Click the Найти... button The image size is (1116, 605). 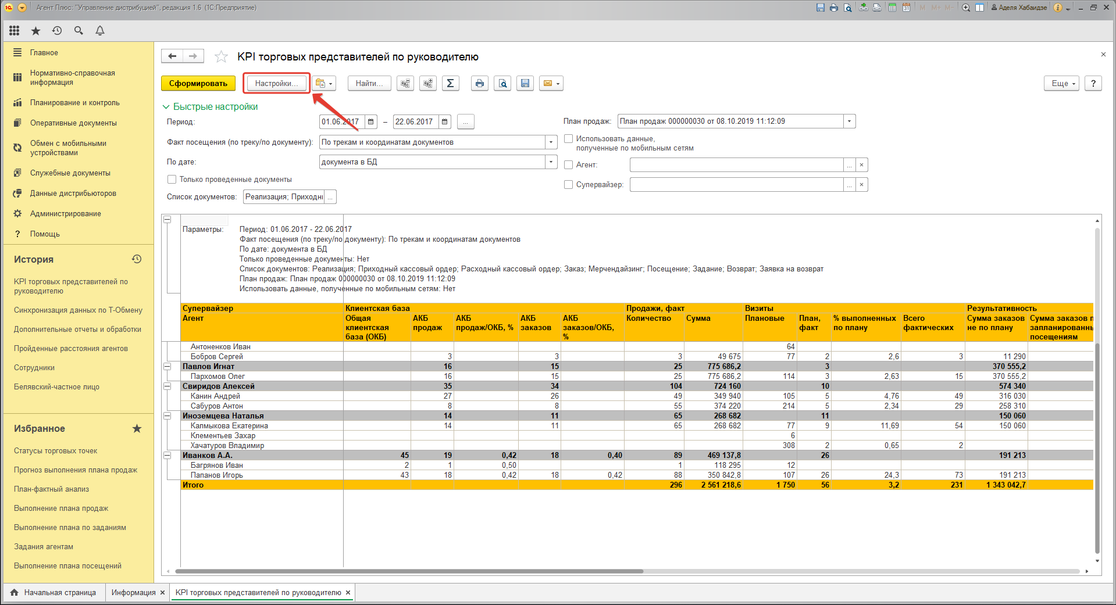click(369, 84)
